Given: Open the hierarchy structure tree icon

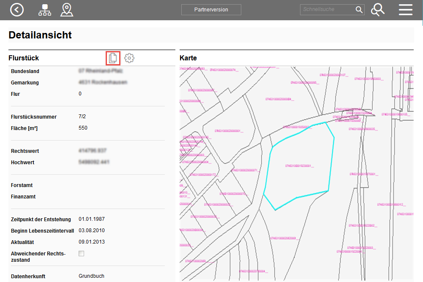Looking at the screenshot, I should [44, 10].
